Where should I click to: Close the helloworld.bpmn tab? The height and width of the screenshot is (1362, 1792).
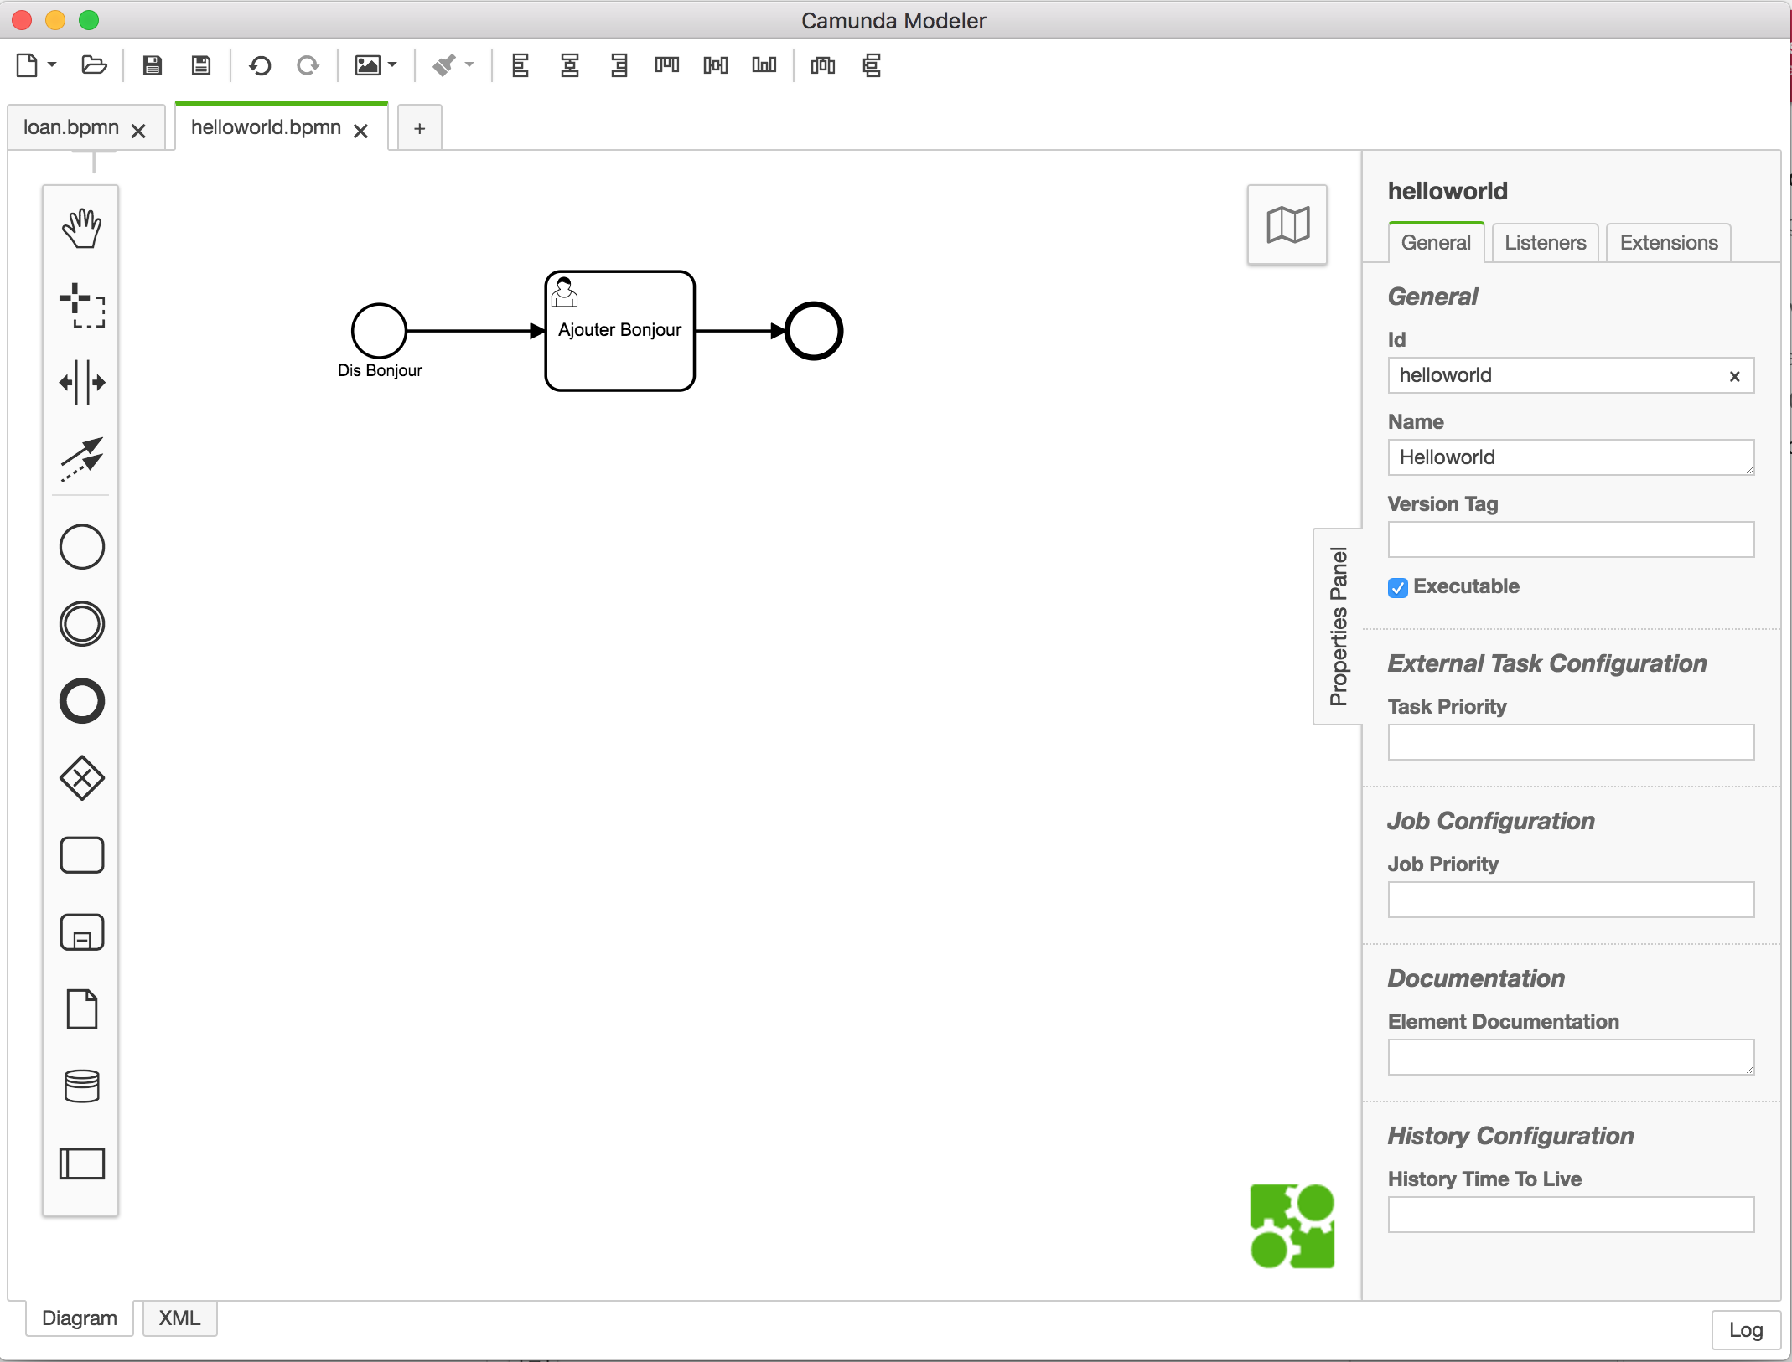(361, 131)
